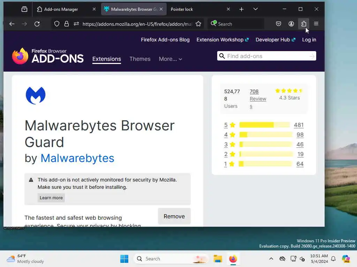Open the tracking protection shield icon

(x=57, y=24)
